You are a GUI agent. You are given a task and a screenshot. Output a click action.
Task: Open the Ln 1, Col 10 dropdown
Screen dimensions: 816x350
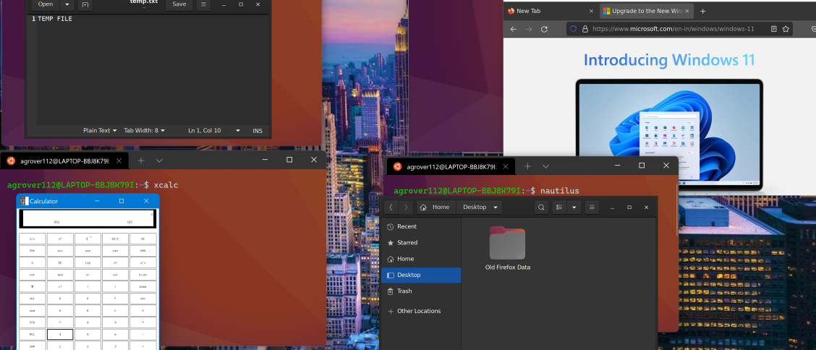pos(214,131)
